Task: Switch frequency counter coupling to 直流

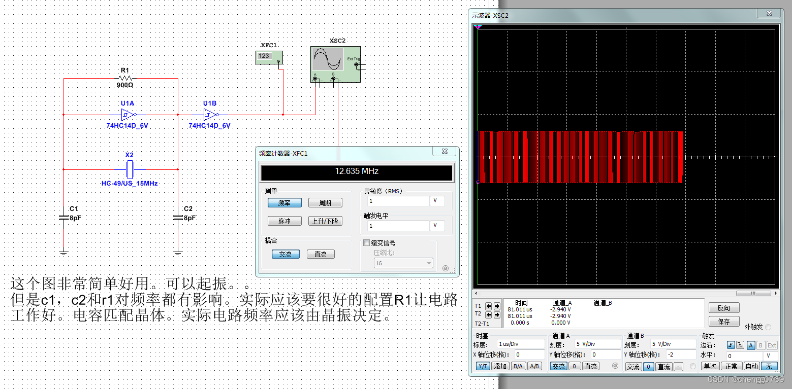Action: [320, 254]
